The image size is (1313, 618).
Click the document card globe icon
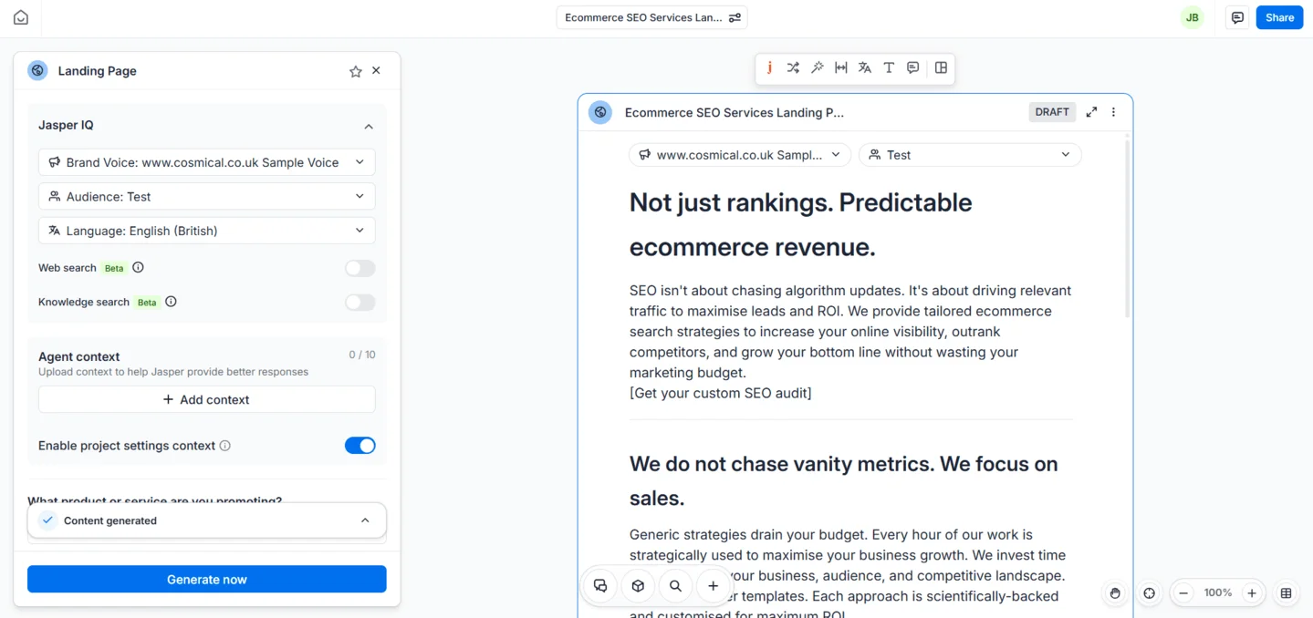point(599,112)
